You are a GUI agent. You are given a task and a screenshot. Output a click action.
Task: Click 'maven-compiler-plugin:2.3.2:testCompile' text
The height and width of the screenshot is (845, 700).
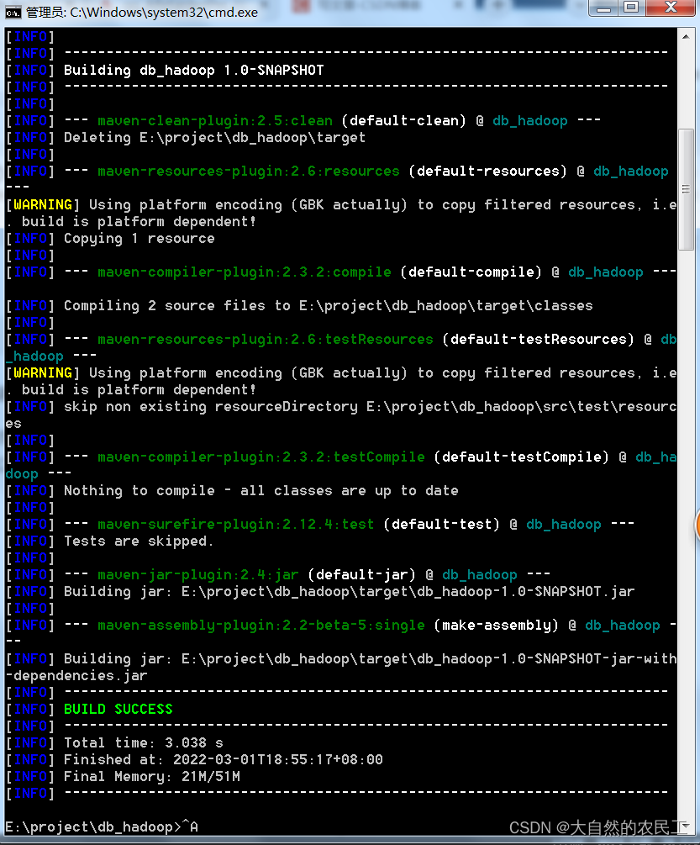pos(261,457)
